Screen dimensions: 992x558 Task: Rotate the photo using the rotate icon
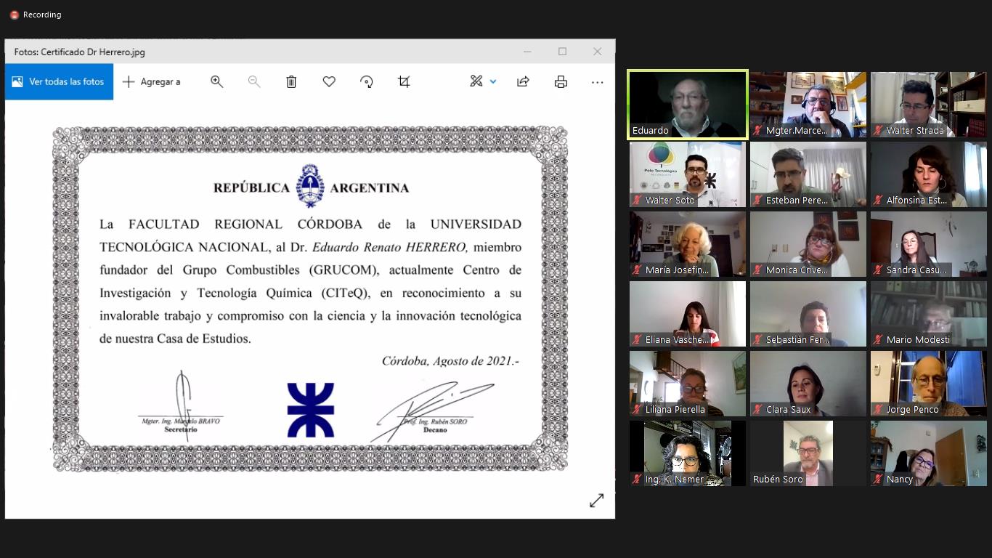click(x=367, y=82)
